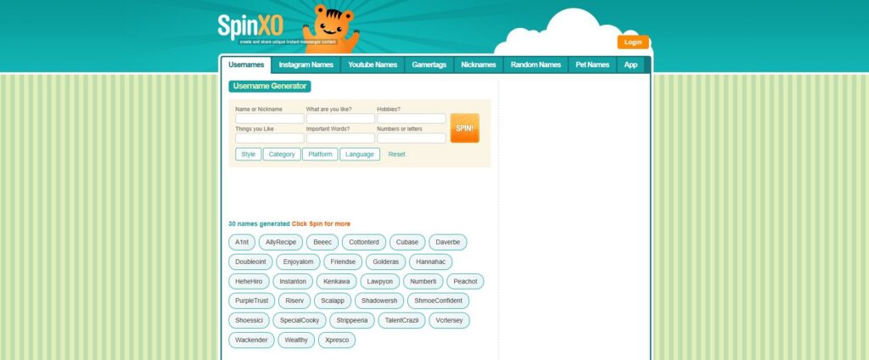Click the Name or Nickname field

269,119
